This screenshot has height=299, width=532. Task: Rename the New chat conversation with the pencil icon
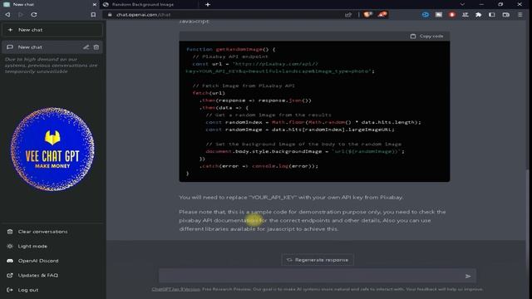(x=86, y=47)
